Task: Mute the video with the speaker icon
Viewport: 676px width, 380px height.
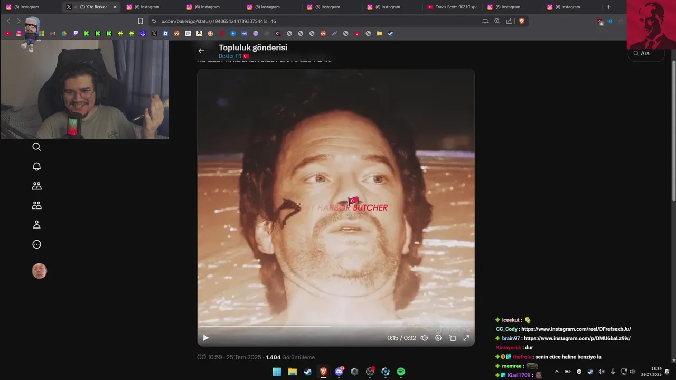Action: [424, 338]
